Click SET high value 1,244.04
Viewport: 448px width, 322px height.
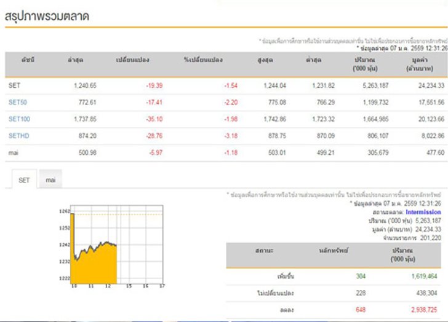pos(274,85)
